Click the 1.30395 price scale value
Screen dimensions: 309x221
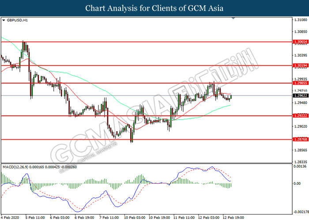point(301,55)
